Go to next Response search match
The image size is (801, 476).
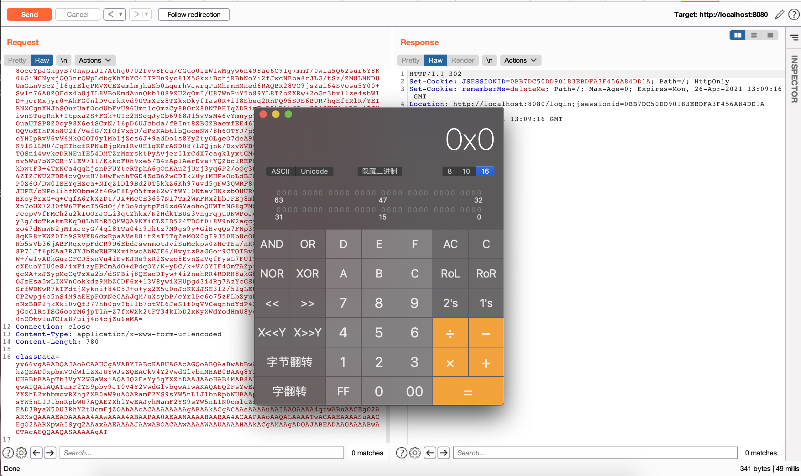pos(444,452)
